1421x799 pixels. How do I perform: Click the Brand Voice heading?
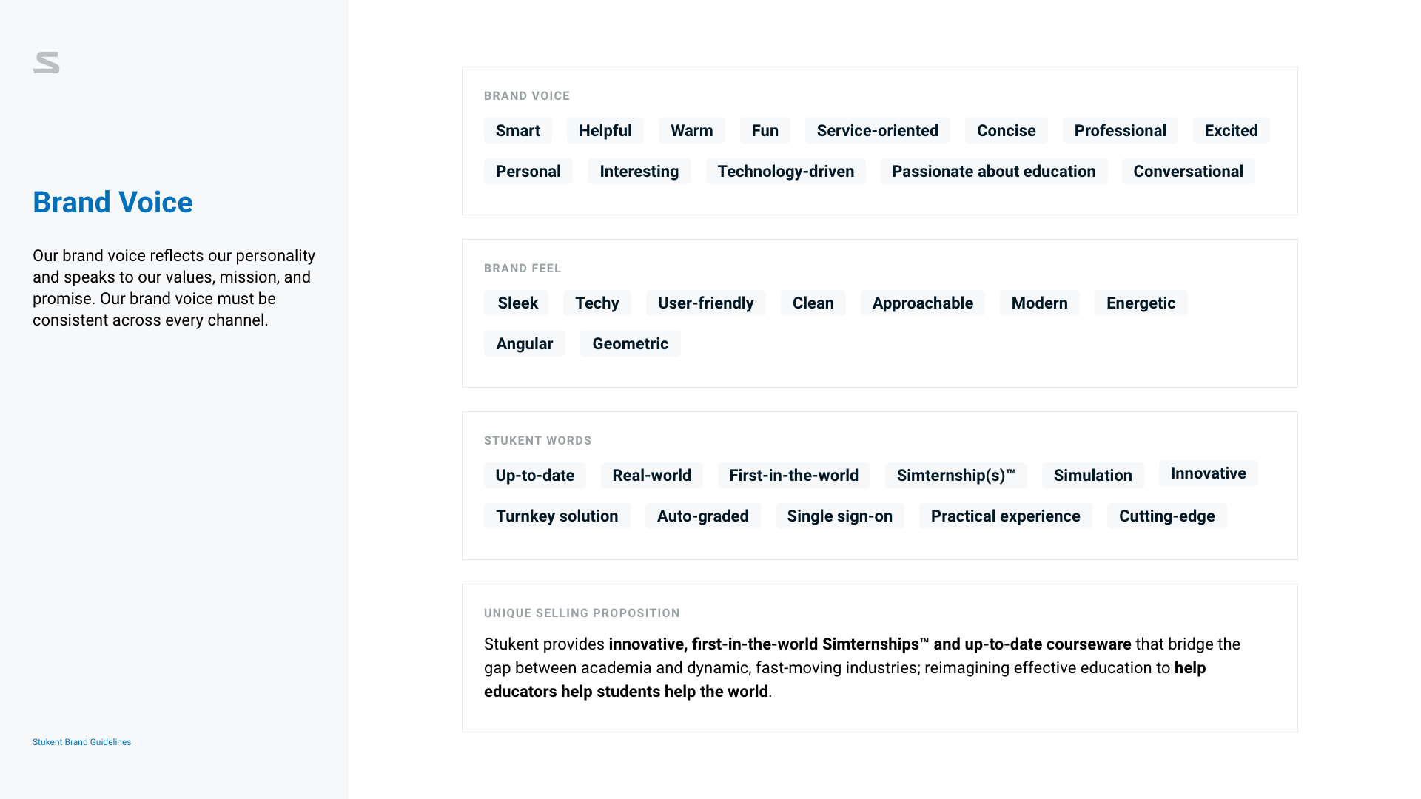click(112, 203)
